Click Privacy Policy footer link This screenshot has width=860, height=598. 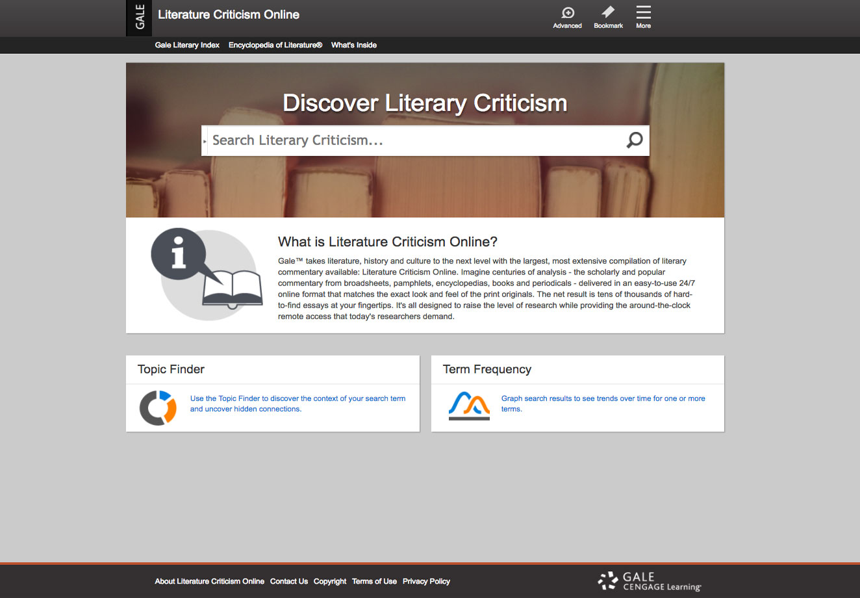(x=426, y=581)
